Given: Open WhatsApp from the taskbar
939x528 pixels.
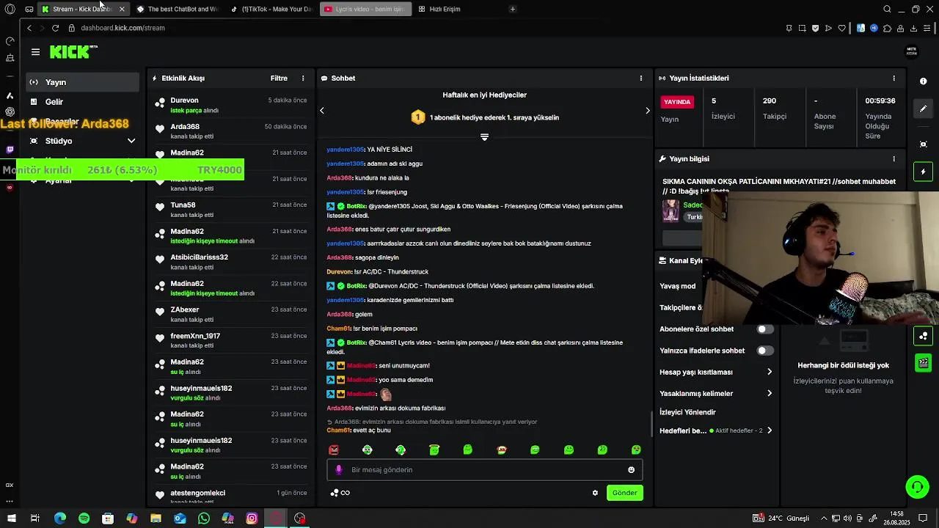Looking at the screenshot, I should [204, 518].
